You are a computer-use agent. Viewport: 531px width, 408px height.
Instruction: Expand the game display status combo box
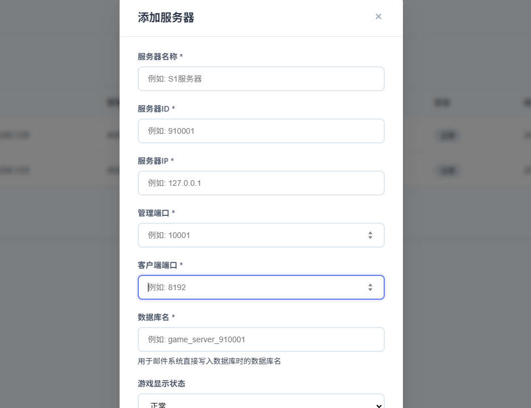tap(261, 403)
